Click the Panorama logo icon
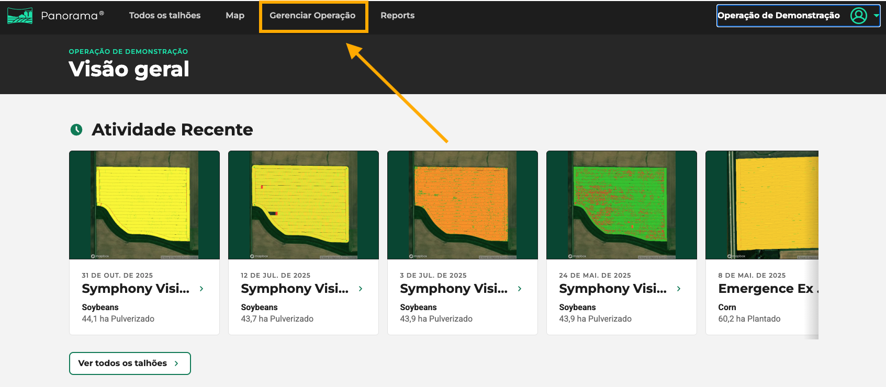 [20, 16]
